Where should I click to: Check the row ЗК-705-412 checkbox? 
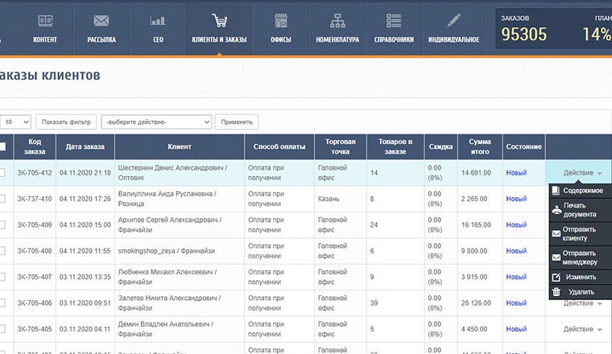click(2, 172)
